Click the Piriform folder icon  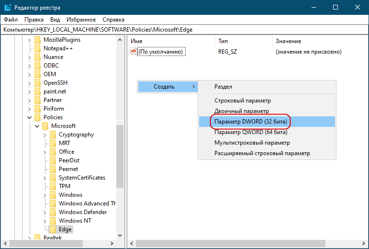coord(38,109)
